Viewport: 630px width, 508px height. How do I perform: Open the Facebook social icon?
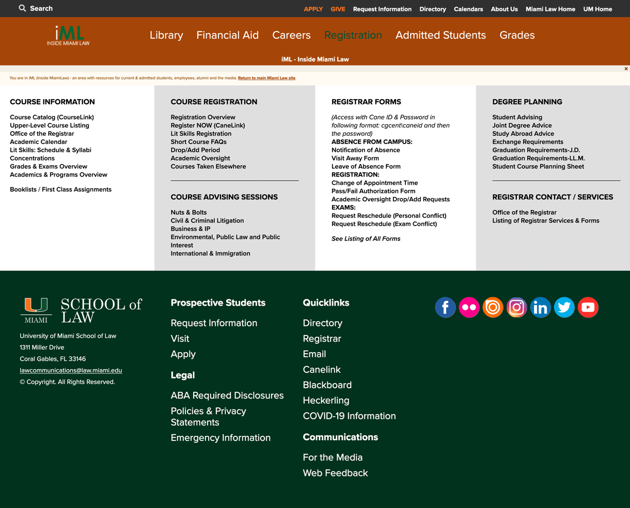(445, 307)
